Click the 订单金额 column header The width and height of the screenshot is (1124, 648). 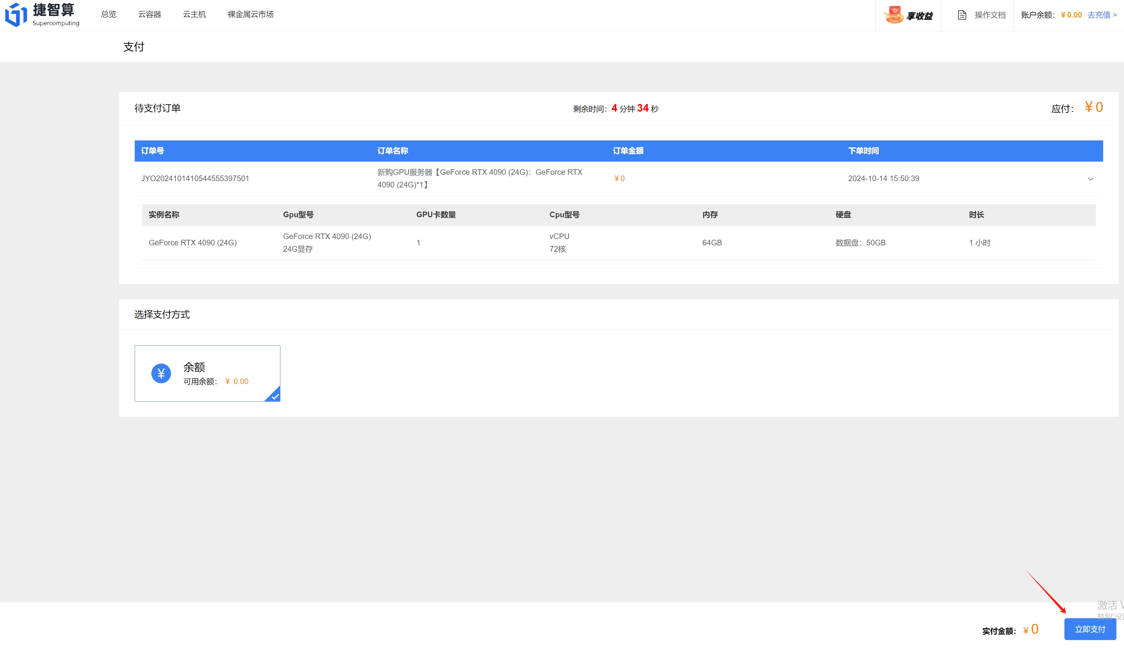point(628,151)
